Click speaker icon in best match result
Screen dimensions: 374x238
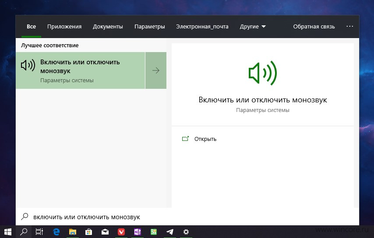28,65
